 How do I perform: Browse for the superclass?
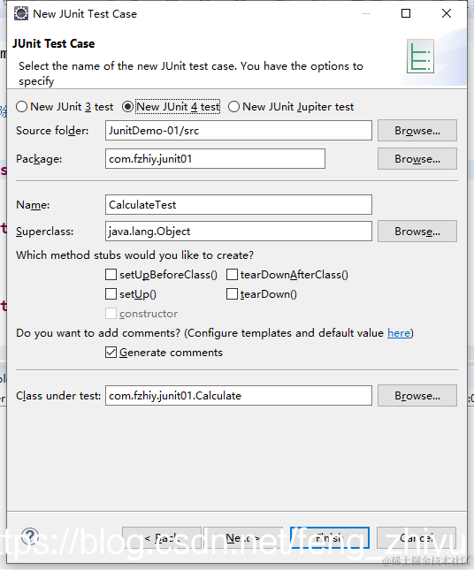click(417, 232)
